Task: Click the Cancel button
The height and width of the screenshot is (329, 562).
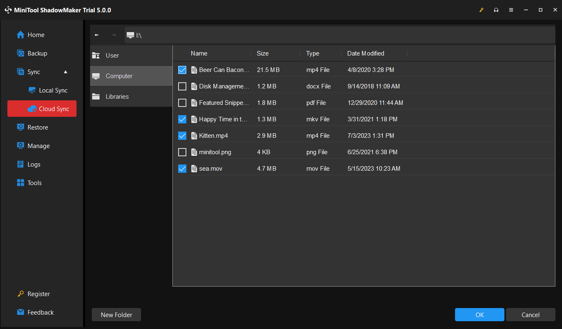Action: click(x=531, y=315)
